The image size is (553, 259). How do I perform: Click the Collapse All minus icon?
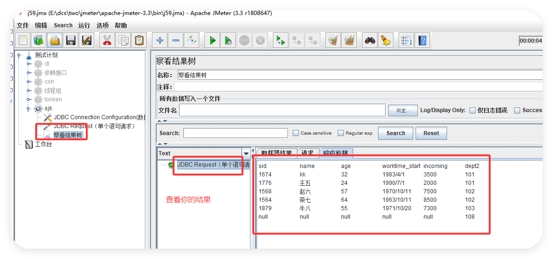pos(175,40)
